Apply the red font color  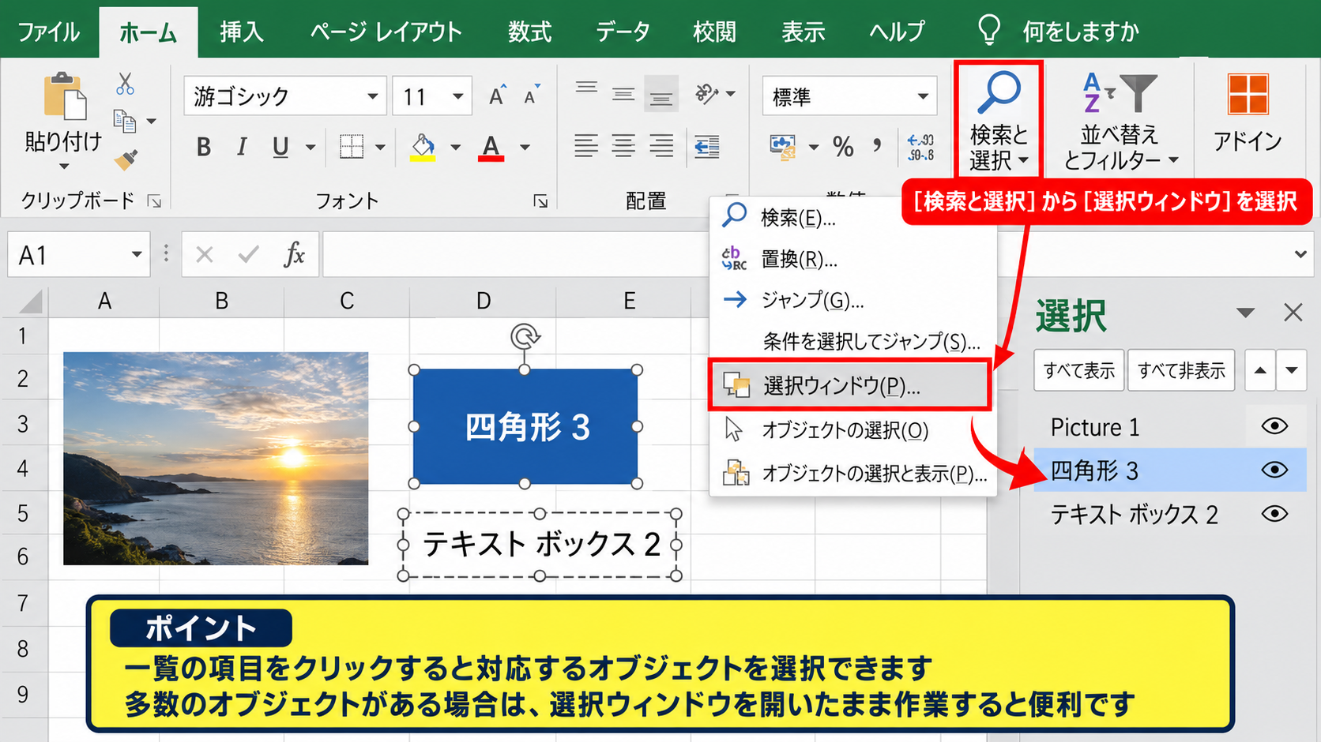(491, 147)
